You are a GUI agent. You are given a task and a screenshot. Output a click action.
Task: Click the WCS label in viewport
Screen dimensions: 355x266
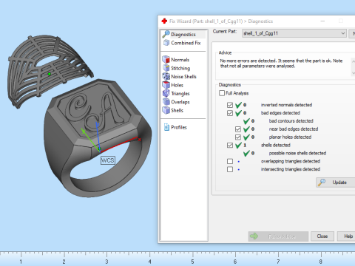(x=108, y=160)
